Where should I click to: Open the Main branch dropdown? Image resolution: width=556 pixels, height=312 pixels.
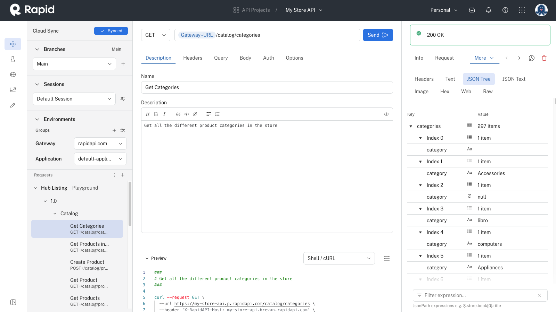(74, 64)
